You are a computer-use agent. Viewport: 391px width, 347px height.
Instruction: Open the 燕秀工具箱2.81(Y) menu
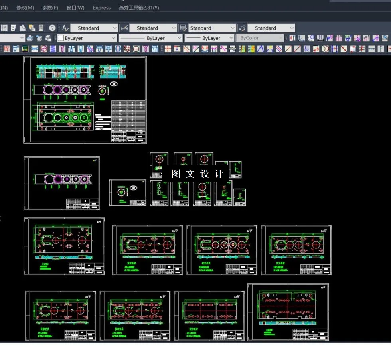point(139,8)
